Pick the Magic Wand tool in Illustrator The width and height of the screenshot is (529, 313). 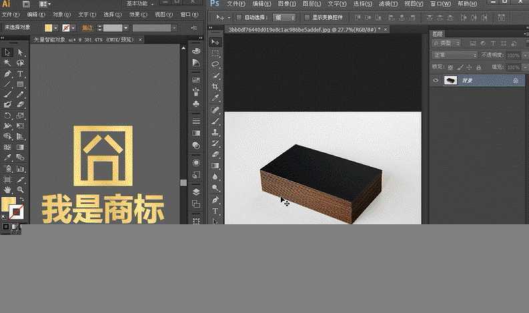[x=7, y=63]
